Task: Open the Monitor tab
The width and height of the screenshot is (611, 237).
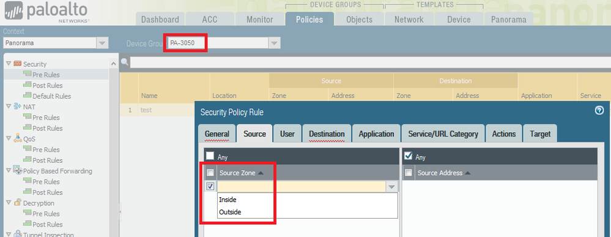Action: click(x=259, y=19)
